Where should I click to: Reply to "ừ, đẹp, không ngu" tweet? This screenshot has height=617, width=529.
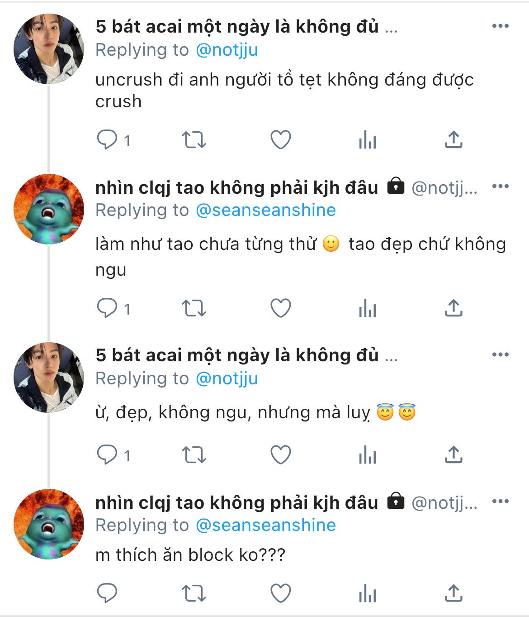tap(107, 455)
